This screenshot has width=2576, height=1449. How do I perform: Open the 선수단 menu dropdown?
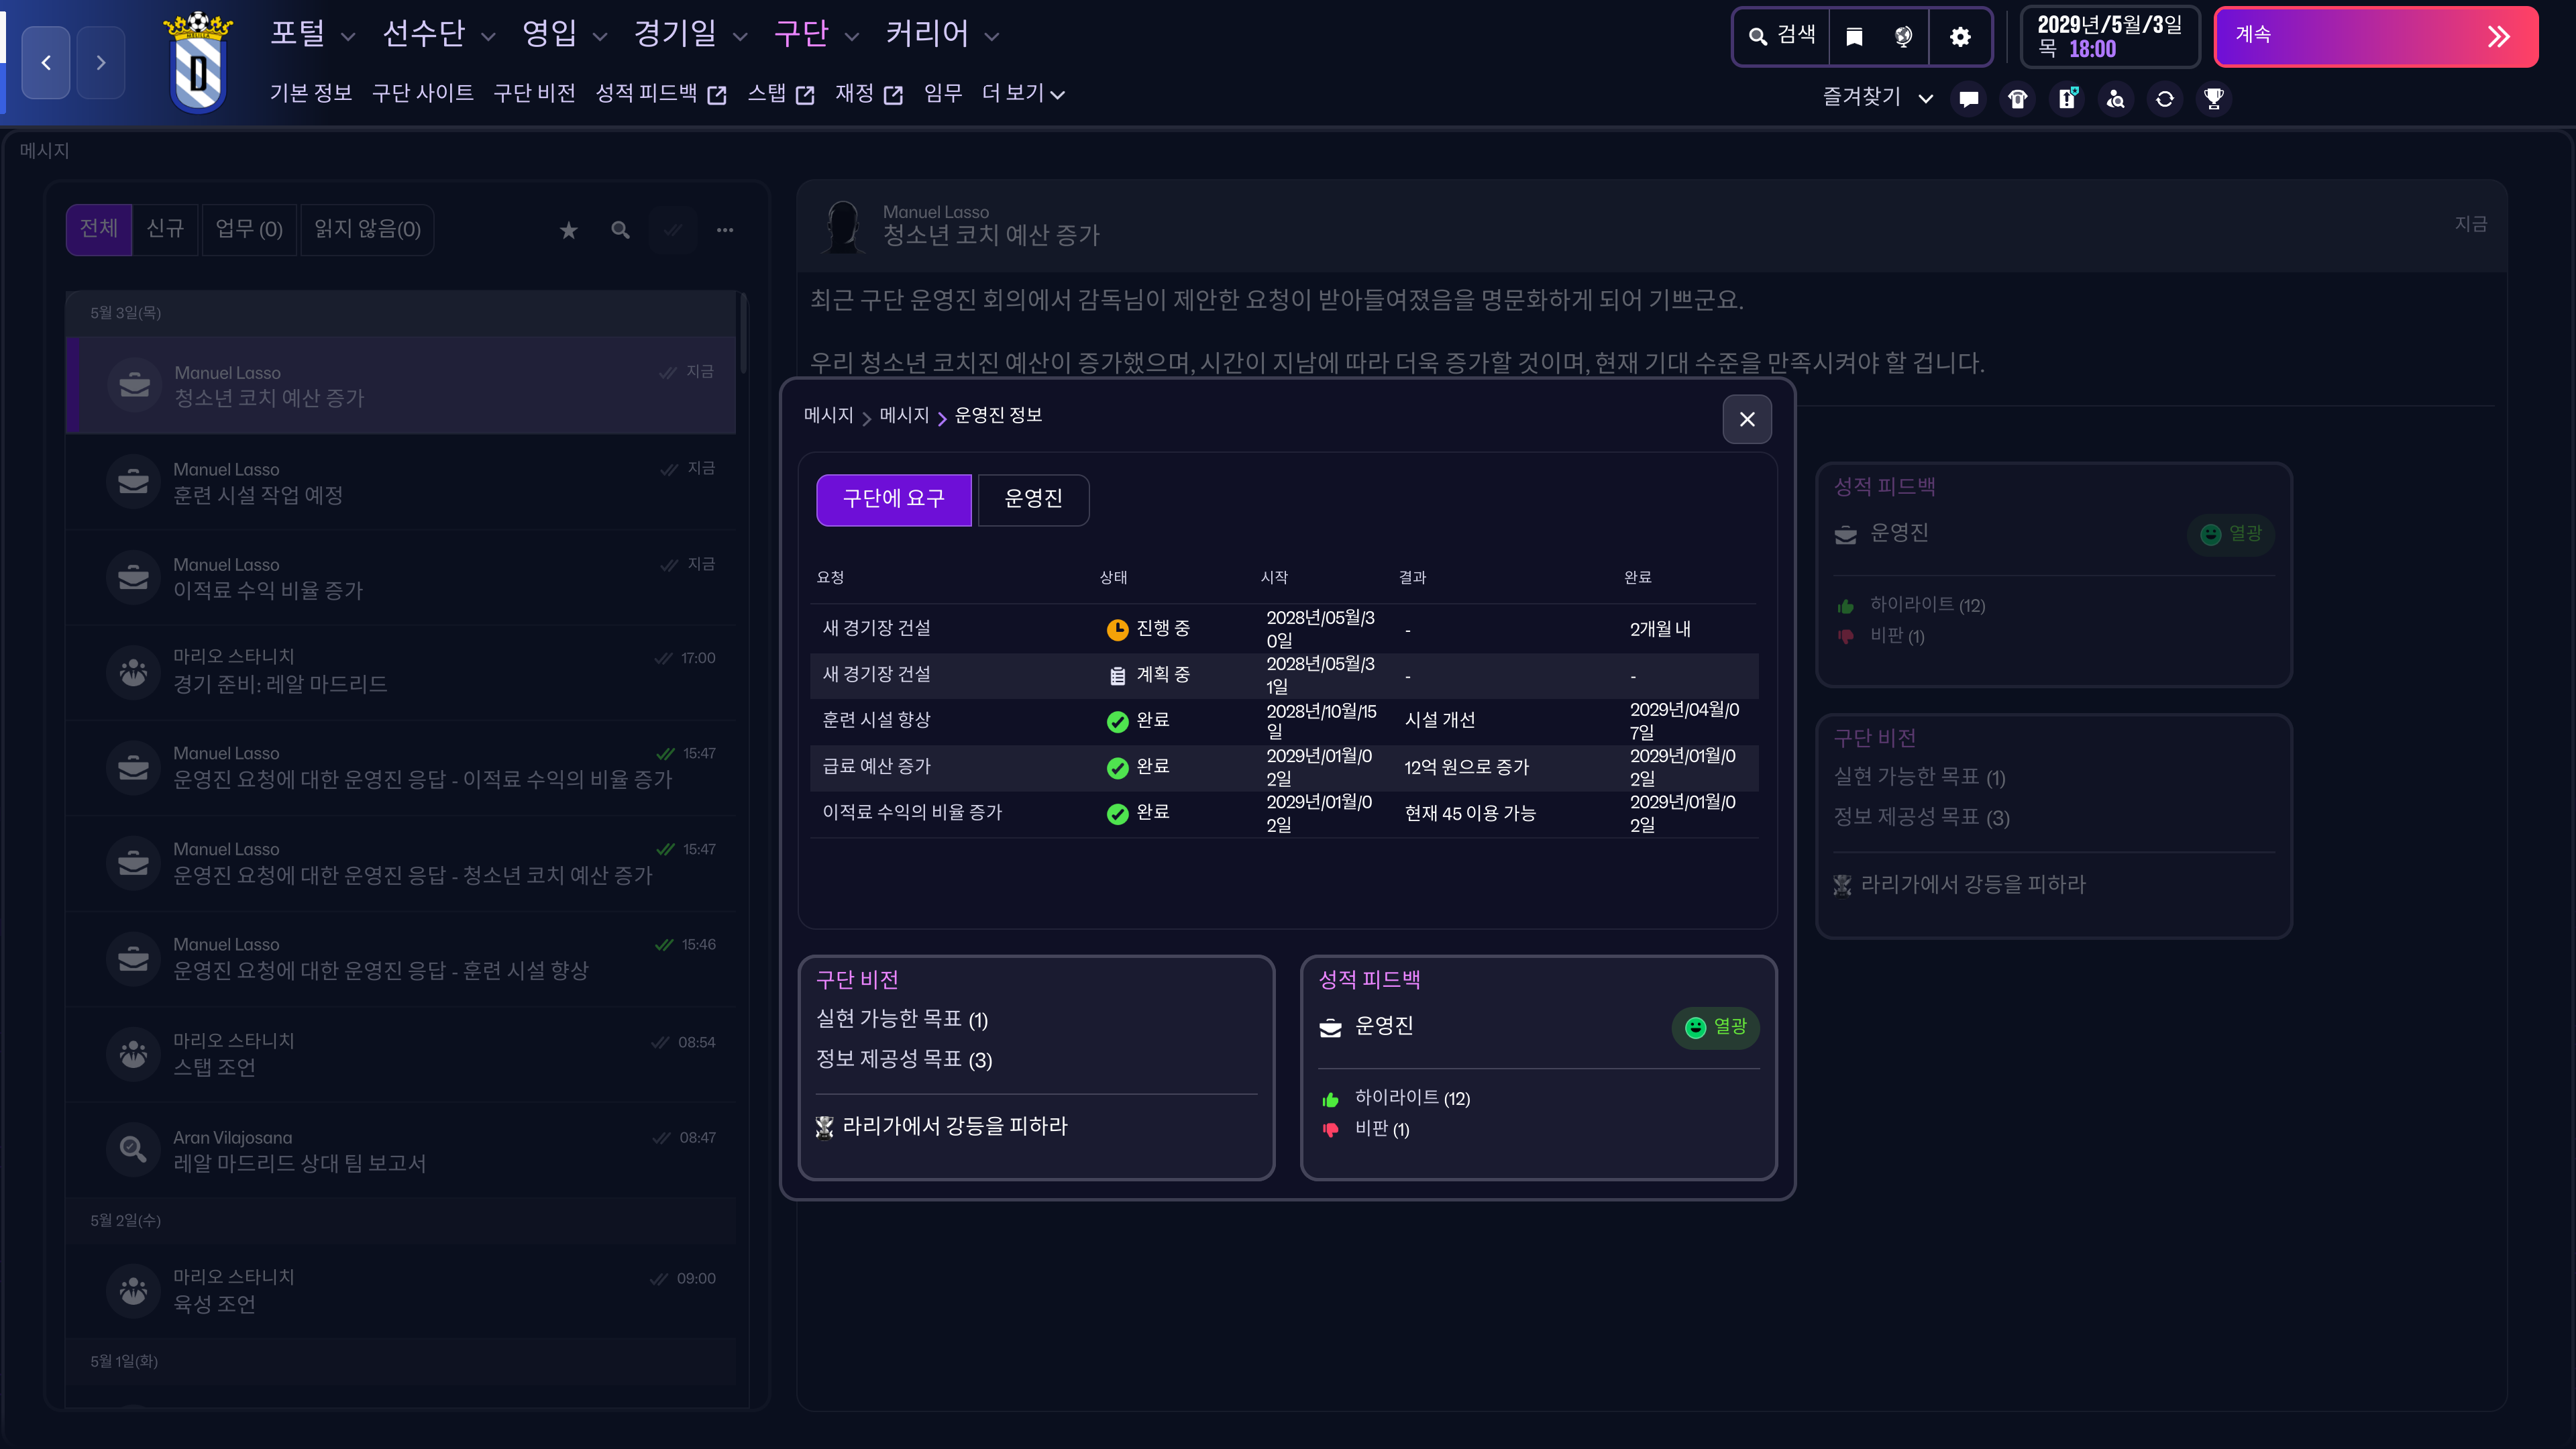point(438,35)
